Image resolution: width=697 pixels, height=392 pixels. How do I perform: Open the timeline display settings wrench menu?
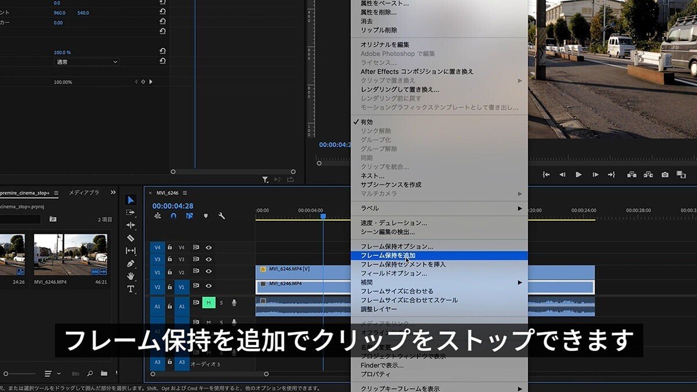coord(221,215)
